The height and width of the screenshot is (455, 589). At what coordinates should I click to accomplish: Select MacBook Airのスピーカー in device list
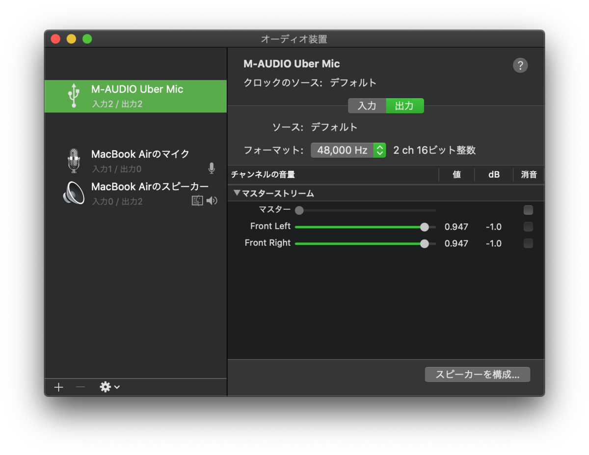pyautogui.click(x=135, y=193)
